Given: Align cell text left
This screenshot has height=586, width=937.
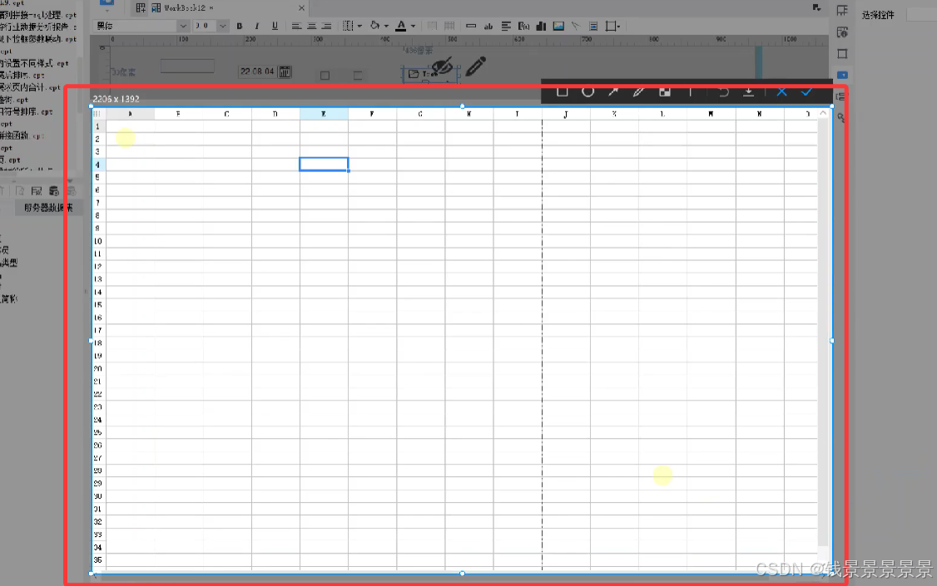Looking at the screenshot, I should click(x=296, y=26).
